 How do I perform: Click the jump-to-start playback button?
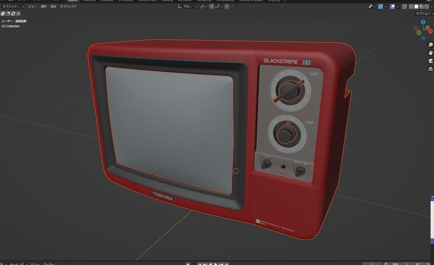pyautogui.click(x=199, y=263)
